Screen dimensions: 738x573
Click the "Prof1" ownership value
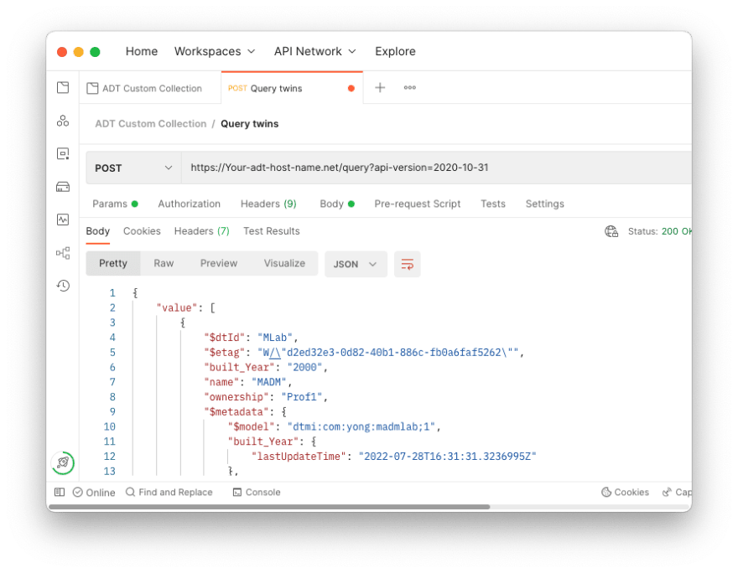point(301,397)
